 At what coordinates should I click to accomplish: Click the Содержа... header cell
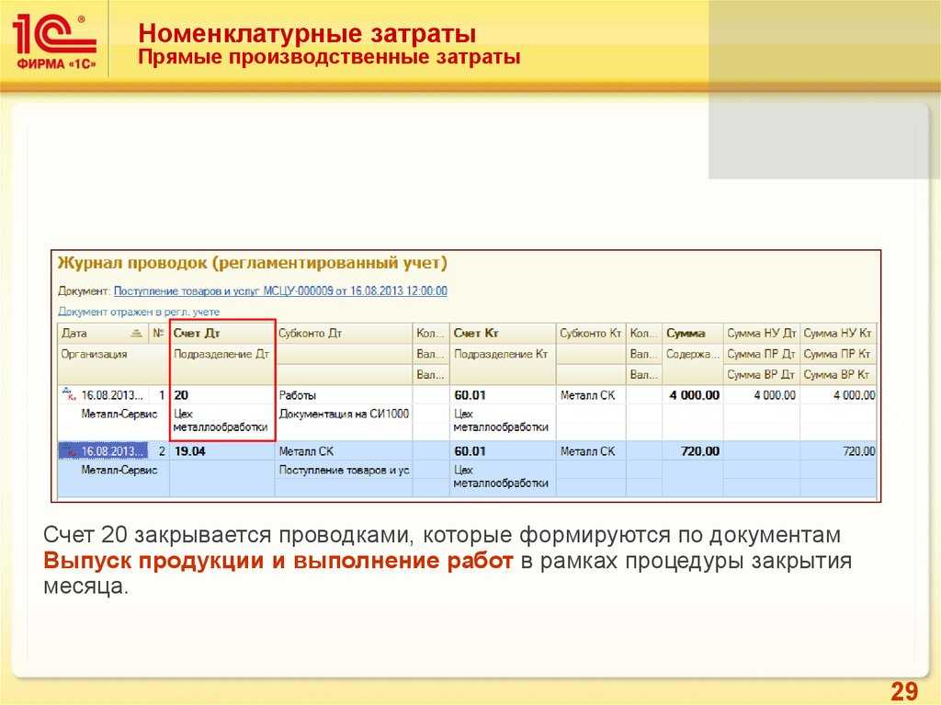coord(693,354)
